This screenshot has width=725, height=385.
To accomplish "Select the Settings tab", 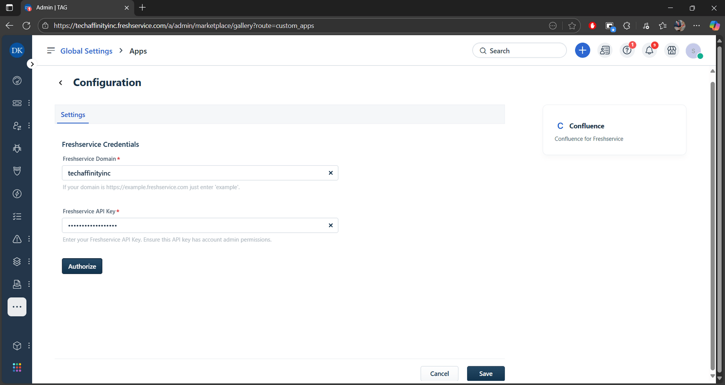I will pyautogui.click(x=73, y=115).
